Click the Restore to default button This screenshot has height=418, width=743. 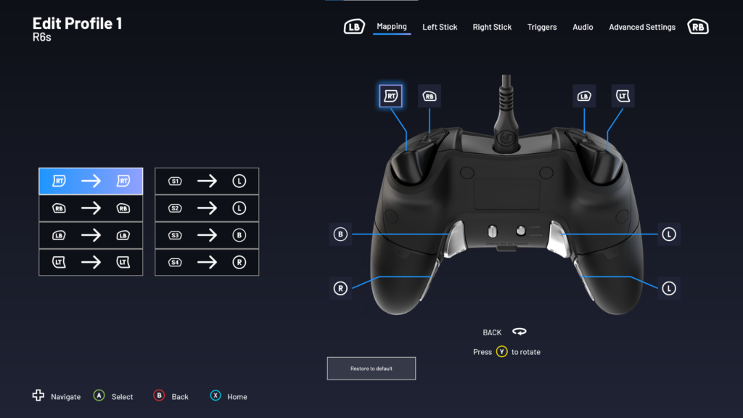(x=371, y=369)
